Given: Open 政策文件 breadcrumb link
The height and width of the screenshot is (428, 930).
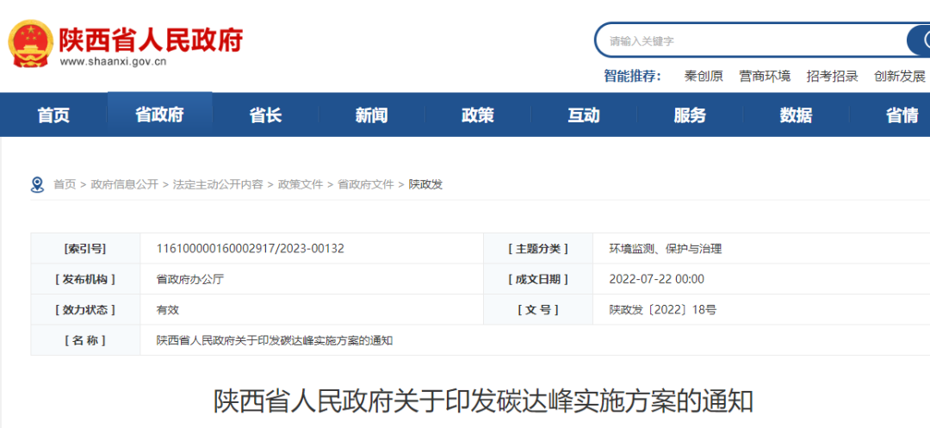Looking at the screenshot, I should pos(301,185).
